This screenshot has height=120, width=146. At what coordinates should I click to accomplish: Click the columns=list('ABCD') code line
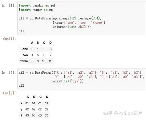[x=72, y=27]
